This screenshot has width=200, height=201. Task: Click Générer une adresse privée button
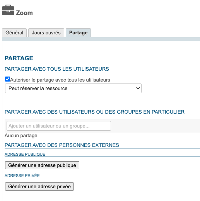pos(39,186)
